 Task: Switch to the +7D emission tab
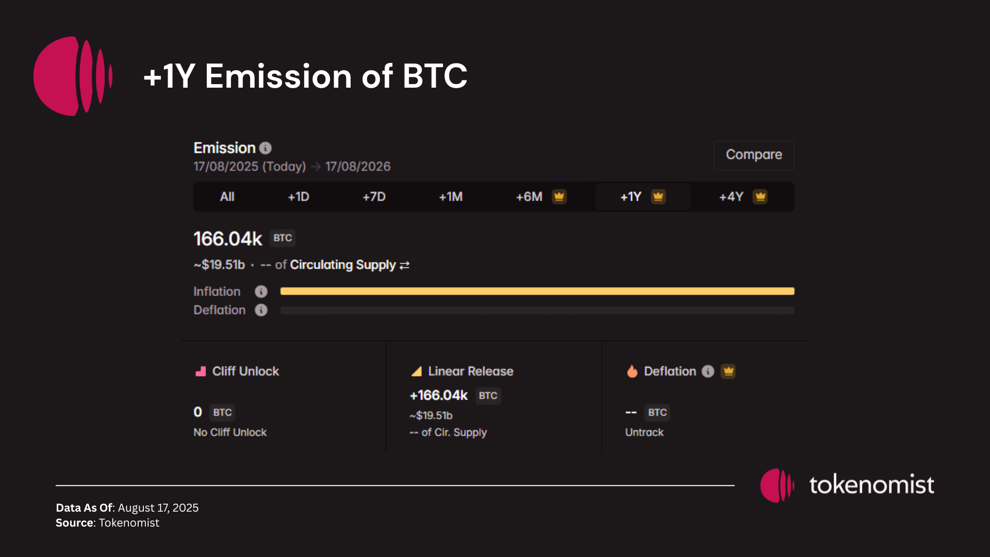point(374,197)
